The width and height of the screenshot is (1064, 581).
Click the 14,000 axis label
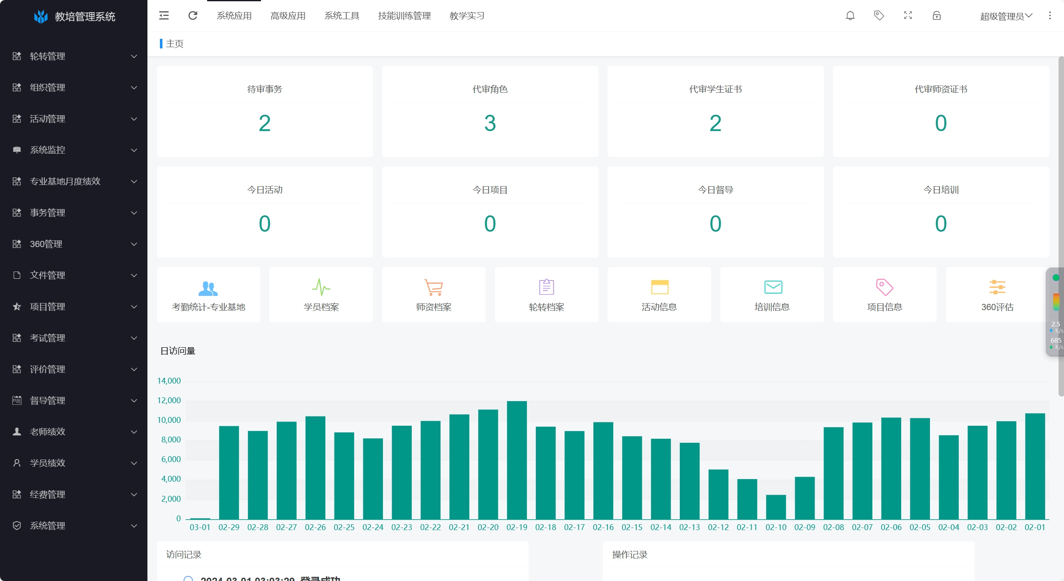click(x=169, y=381)
